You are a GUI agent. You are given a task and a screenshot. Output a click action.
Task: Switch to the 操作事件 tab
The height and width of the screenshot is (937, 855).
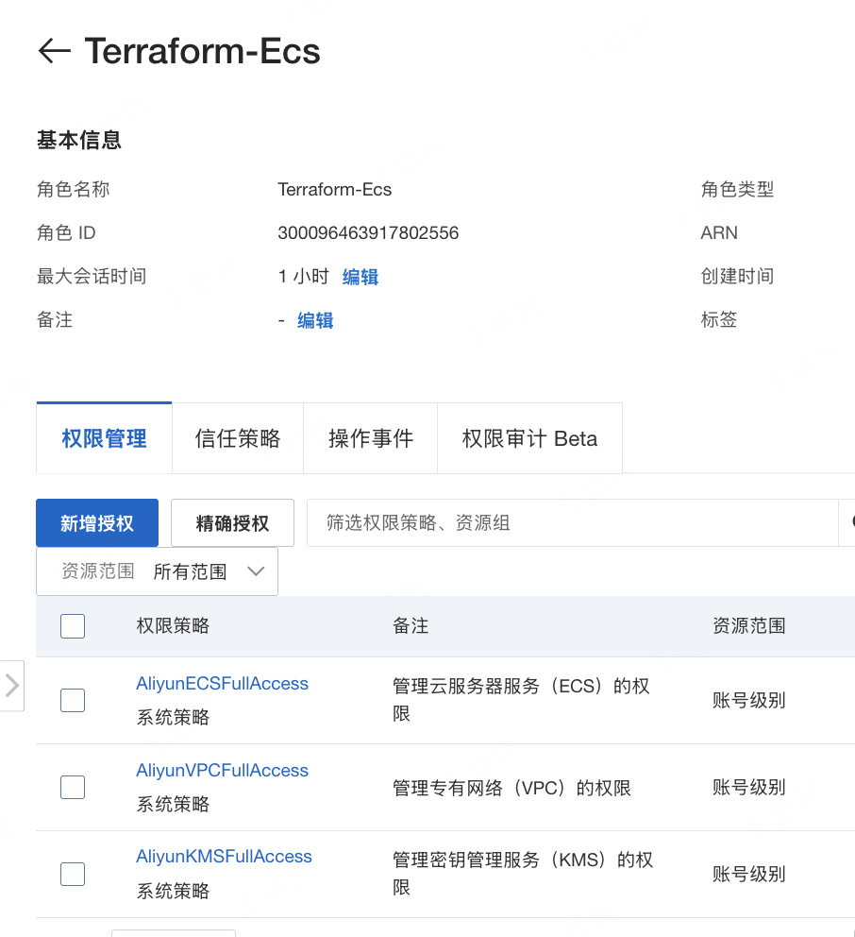point(370,438)
